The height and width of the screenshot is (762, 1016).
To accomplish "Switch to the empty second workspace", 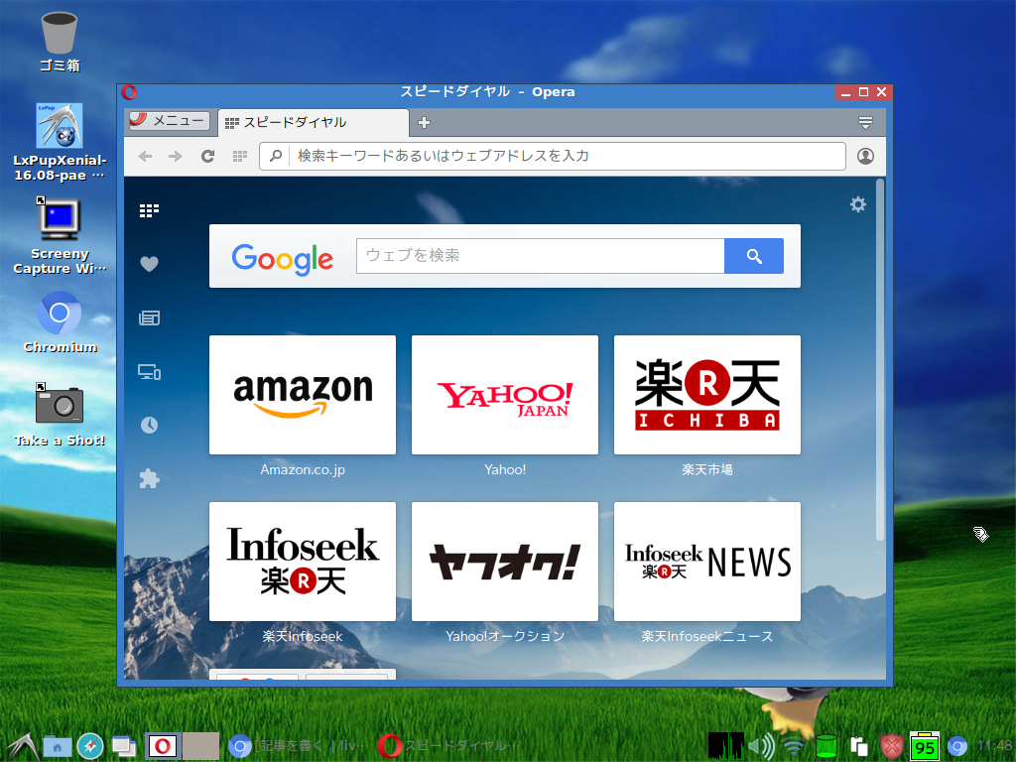I will [x=200, y=746].
